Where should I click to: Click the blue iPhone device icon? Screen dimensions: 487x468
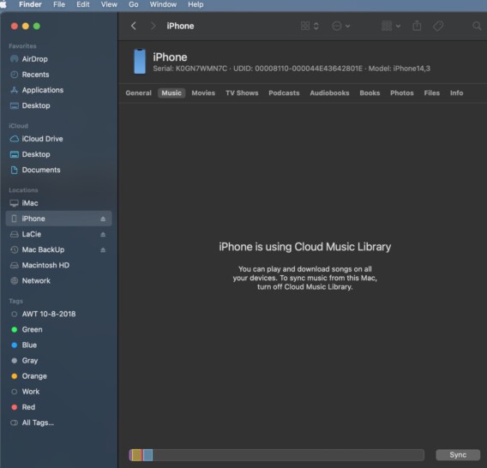click(140, 62)
